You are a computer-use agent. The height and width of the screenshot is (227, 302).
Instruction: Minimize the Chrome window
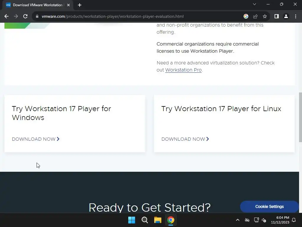(x=268, y=4)
